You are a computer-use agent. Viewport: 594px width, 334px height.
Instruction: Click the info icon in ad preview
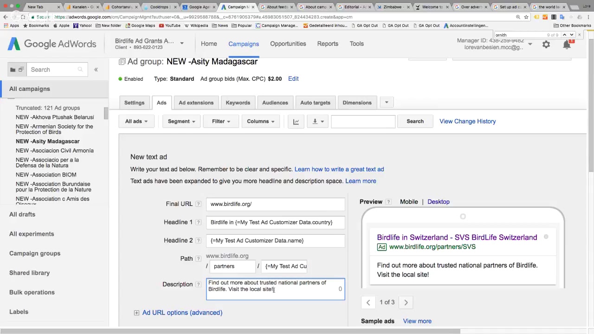point(546,237)
